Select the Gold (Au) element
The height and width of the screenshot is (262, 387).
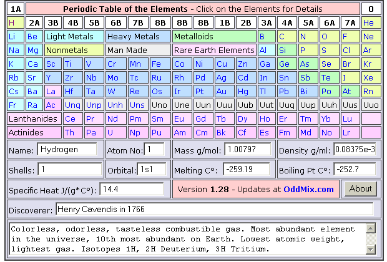224,92
